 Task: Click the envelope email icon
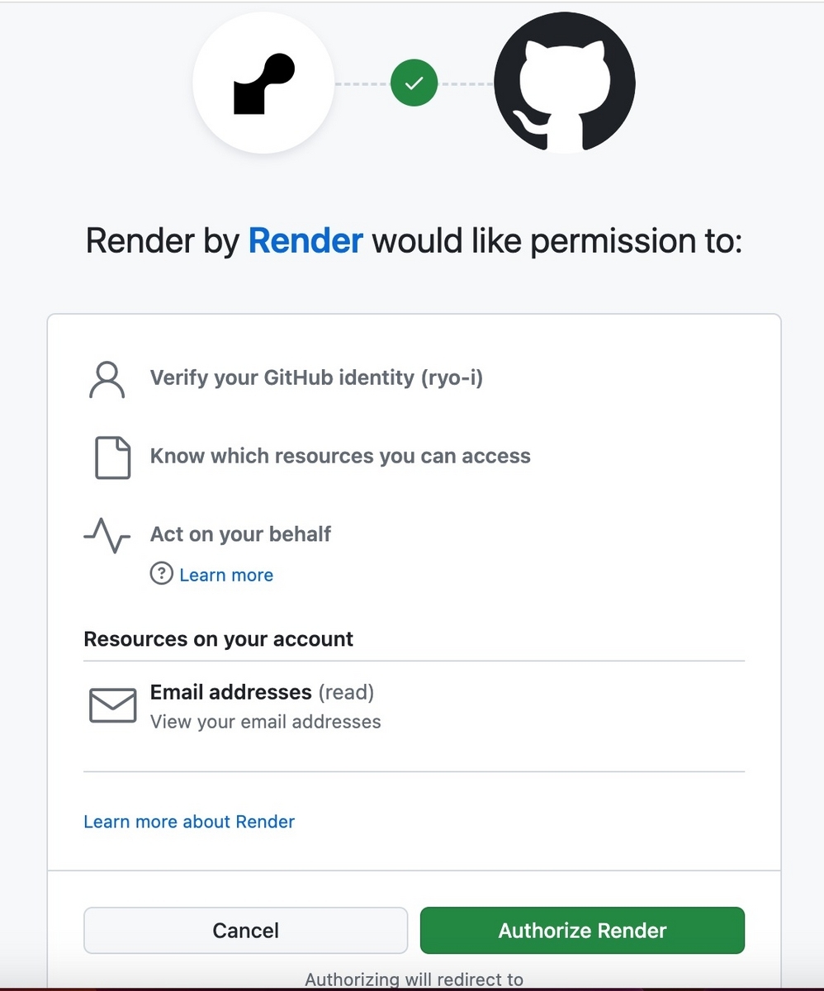[112, 705]
